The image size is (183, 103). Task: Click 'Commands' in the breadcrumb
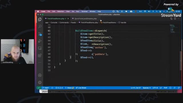point(64,23)
